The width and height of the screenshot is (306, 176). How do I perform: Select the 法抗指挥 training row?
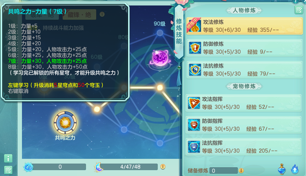pos(244,147)
